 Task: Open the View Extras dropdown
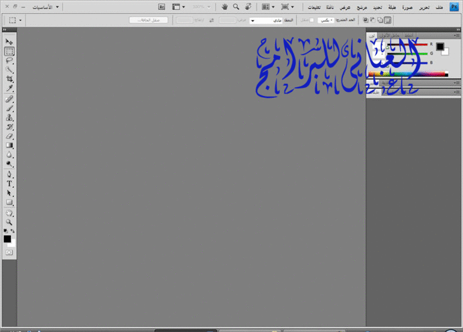(179, 7)
